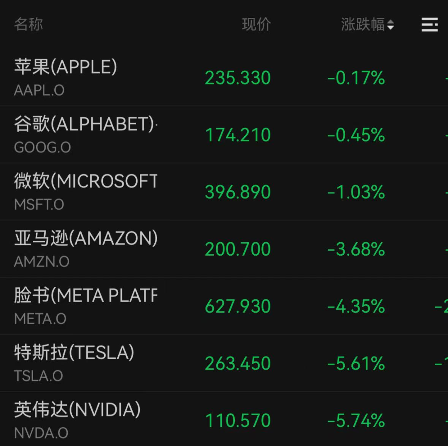Click the NVDA.O ticker code
Screen dimensions: 448x446
tap(41, 433)
